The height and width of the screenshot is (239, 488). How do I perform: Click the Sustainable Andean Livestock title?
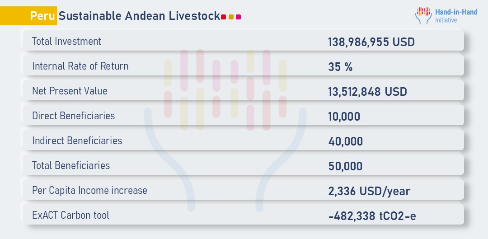point(139,16)
